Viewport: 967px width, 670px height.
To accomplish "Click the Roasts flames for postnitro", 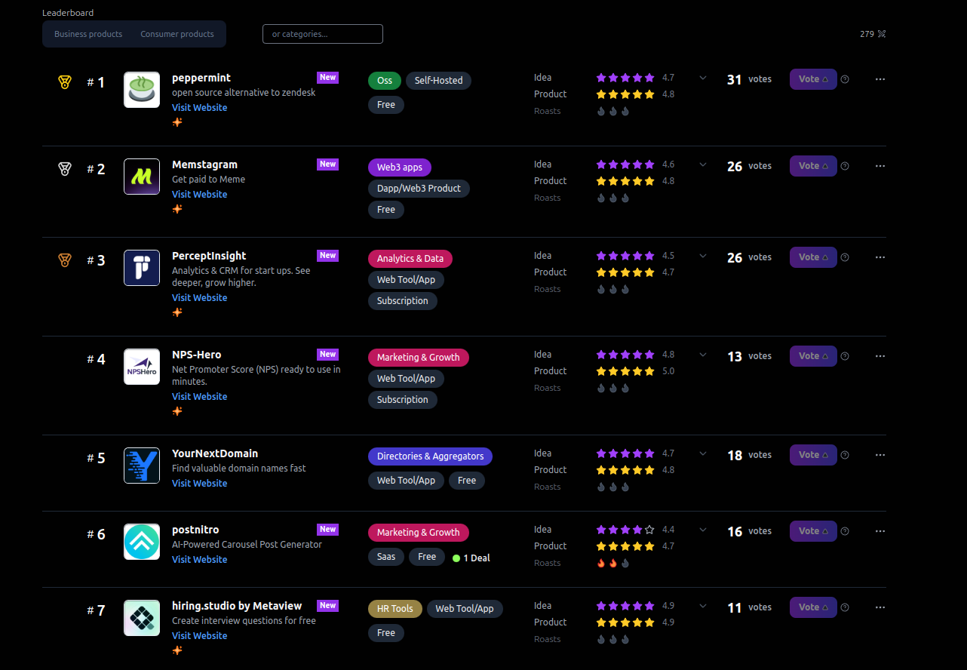I will tap(613, 563).
